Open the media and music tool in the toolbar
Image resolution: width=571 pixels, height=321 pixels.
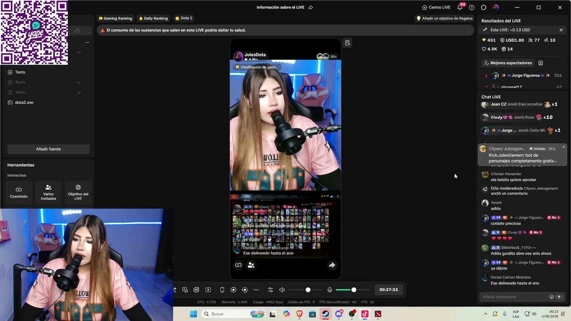coord(185,290)
